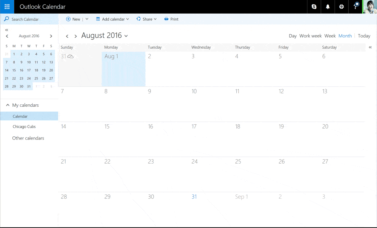Select today, Wednesday 31, in the main grid
This screenshot has width=377, height=228.
pyautogui.click(x=211, y=209)
